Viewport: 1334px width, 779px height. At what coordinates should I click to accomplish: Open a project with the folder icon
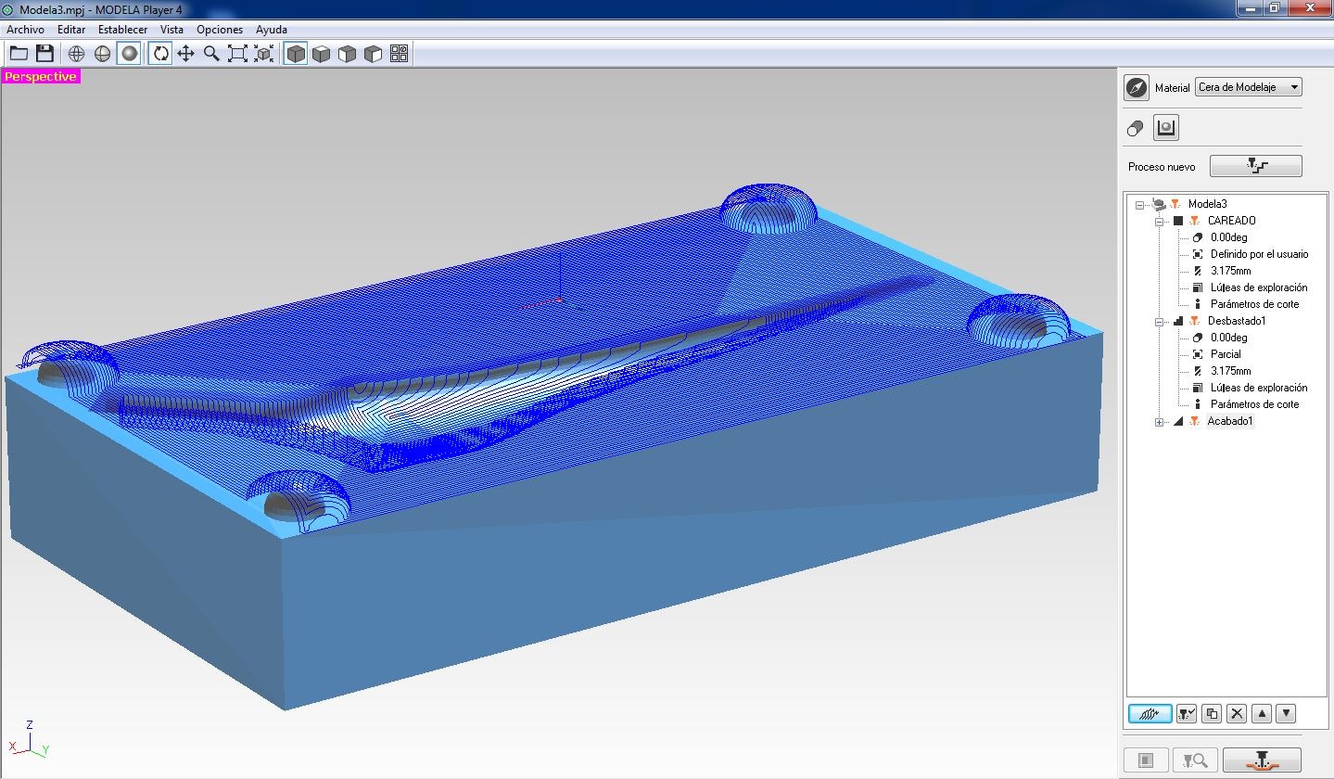pyautogui.click(x=19, y=54)
